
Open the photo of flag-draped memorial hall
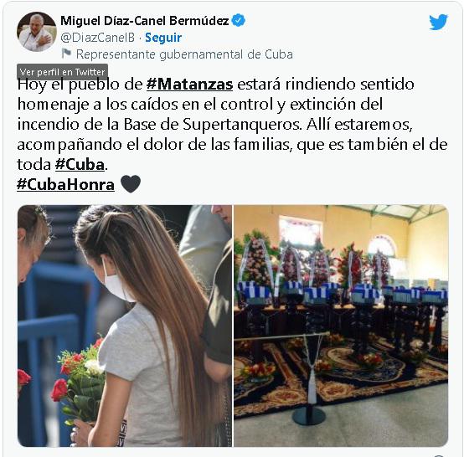tap(341, 326)
